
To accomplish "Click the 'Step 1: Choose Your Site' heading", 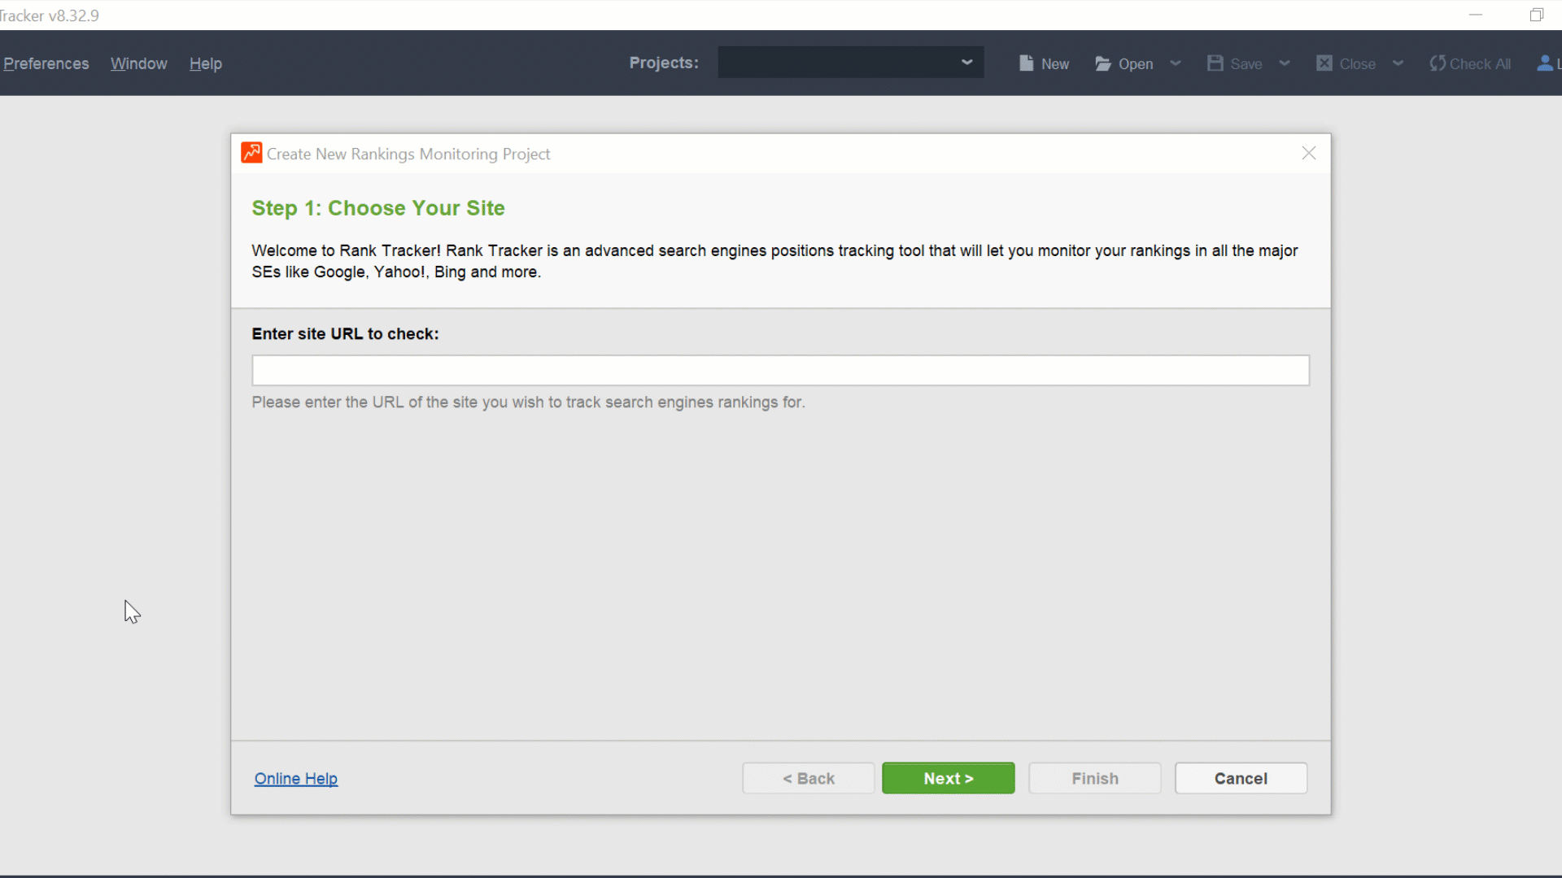I will (378, 208).
